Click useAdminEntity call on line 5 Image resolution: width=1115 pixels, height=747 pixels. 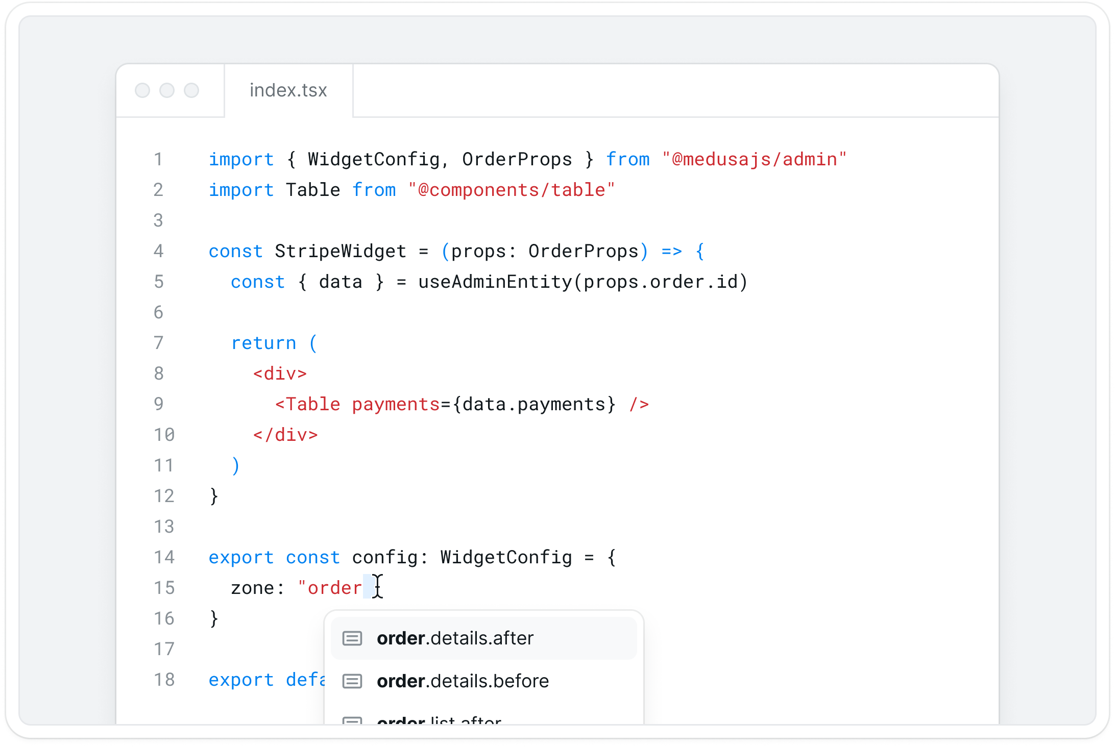click(x=495, y=282)
